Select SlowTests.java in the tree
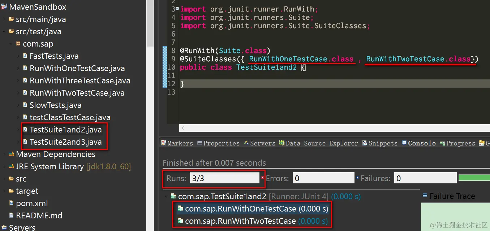490x231 pixels. point(55,105)
